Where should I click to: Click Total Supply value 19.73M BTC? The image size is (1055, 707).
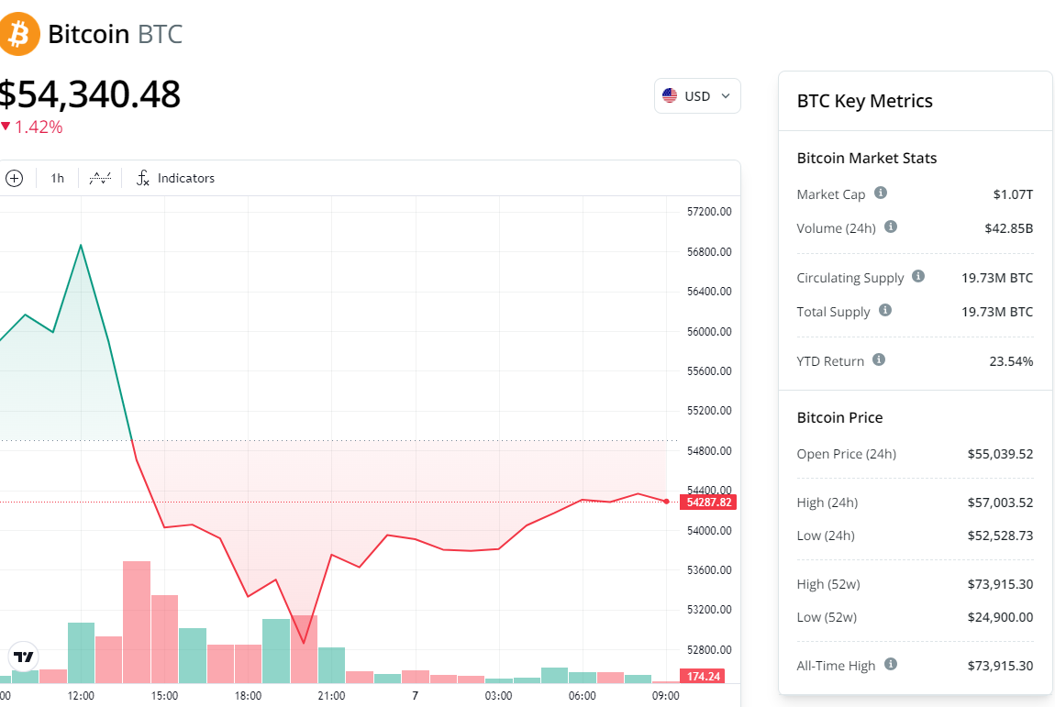tap(996, 312)
